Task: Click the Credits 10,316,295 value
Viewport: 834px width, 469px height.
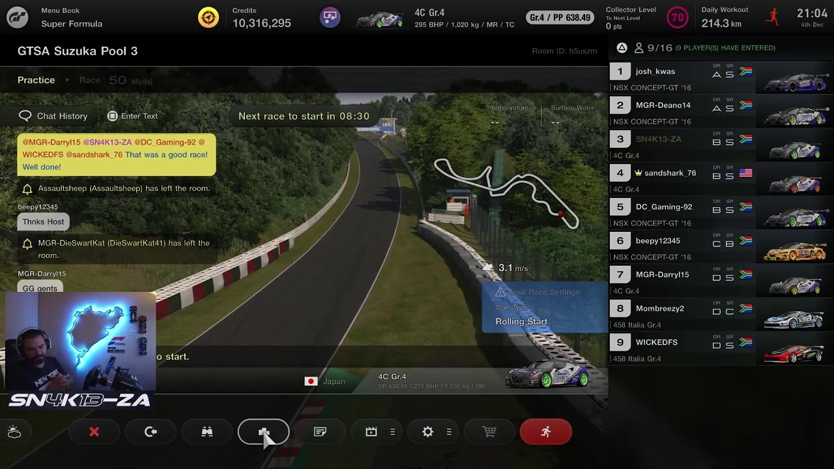Action: pyautogui.click(x=262, y=23)
